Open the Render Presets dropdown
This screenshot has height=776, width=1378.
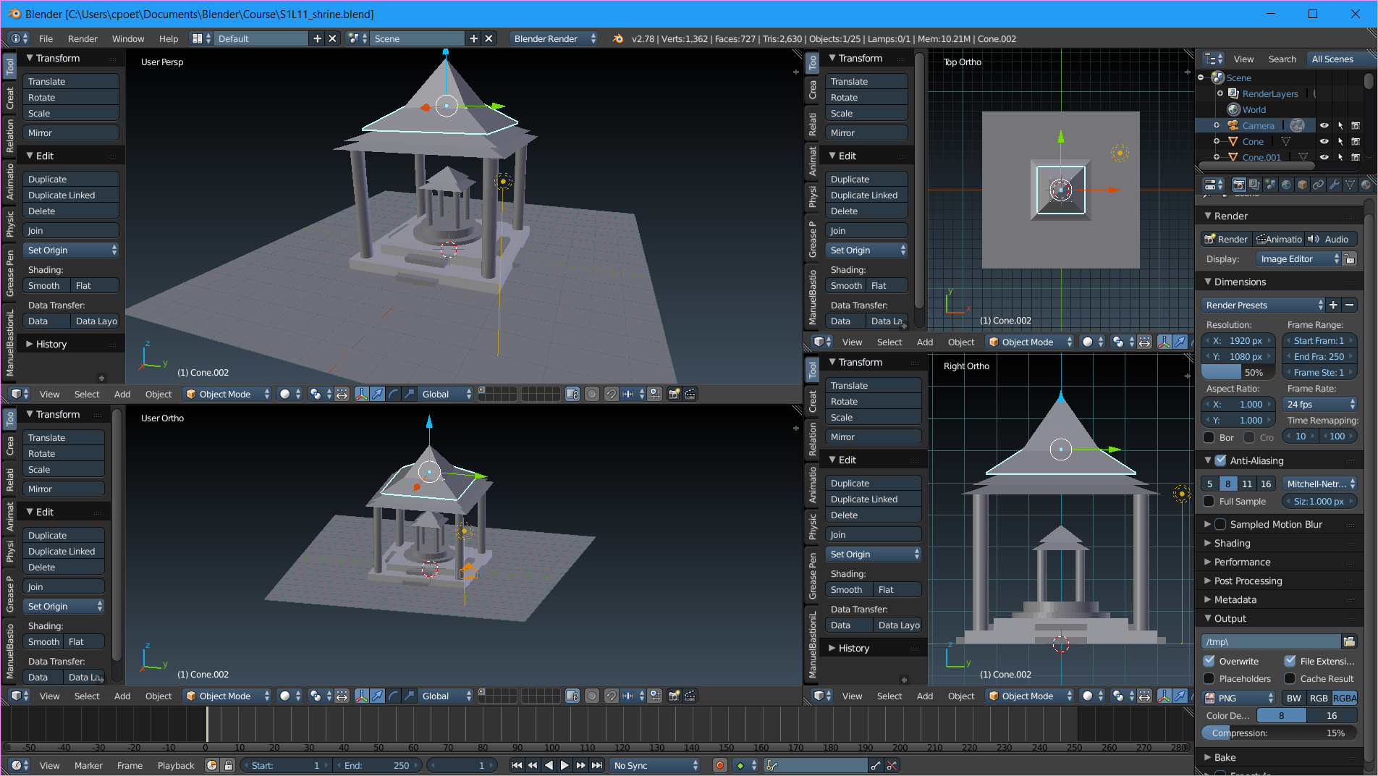[x=1263, y=305]
